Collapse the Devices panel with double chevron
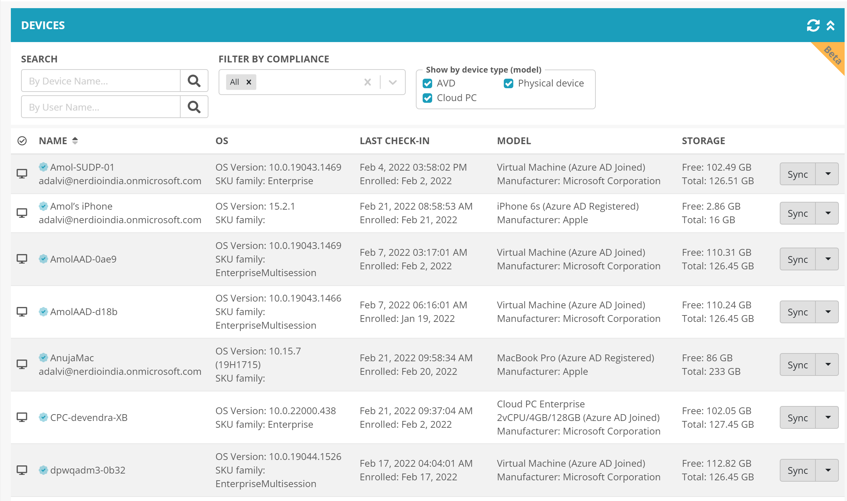The width and height of the screenshot is (847, 501). [830, 25]
